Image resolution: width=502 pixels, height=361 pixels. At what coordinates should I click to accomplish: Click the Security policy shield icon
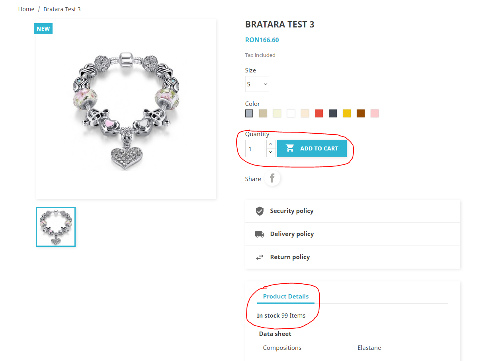pos(260,211)
